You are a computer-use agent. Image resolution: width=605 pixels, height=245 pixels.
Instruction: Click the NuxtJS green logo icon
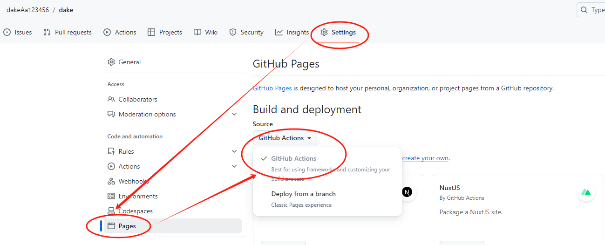click(586, 192)
